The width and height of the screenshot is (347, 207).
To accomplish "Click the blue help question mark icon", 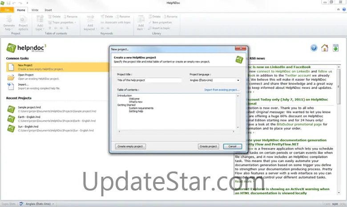I will point(314,48).
